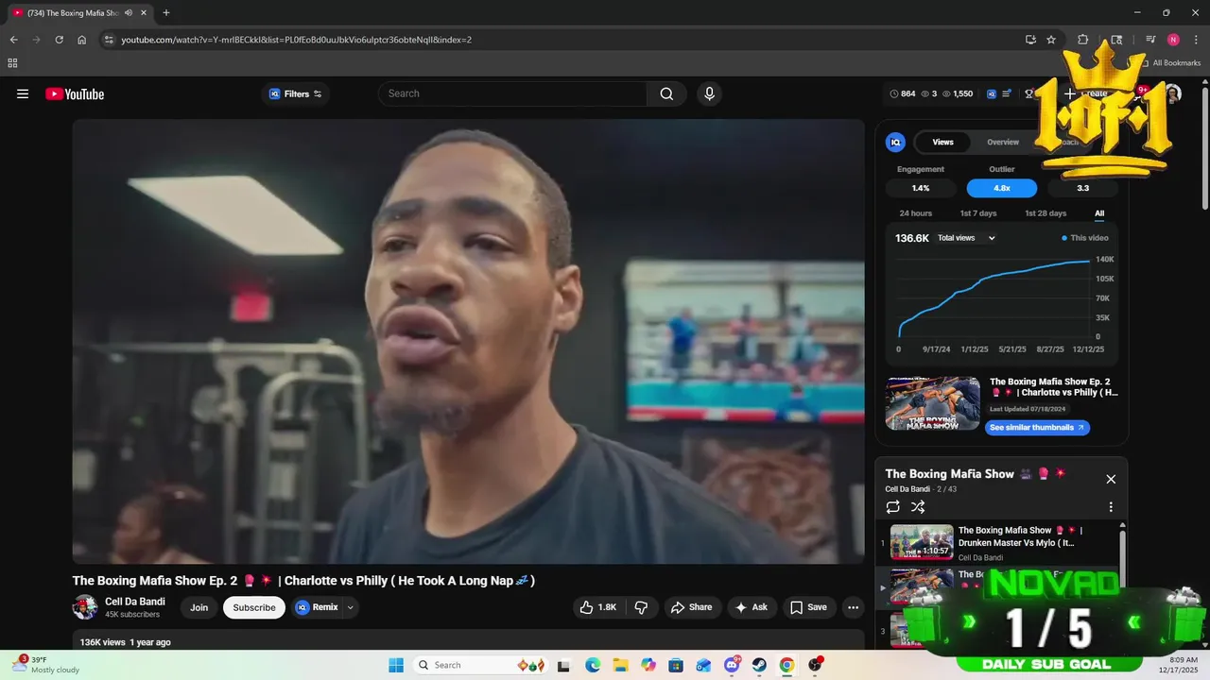
Task: Click the trophy icon in vidIQ bar
Action: click(x=1029, y=93)
